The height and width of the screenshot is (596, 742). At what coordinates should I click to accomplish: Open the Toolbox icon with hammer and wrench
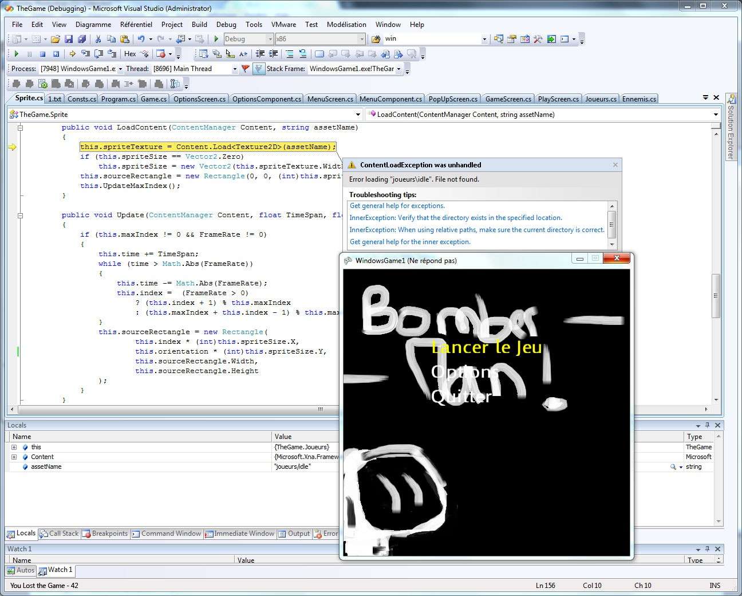(x=538, y=39)
